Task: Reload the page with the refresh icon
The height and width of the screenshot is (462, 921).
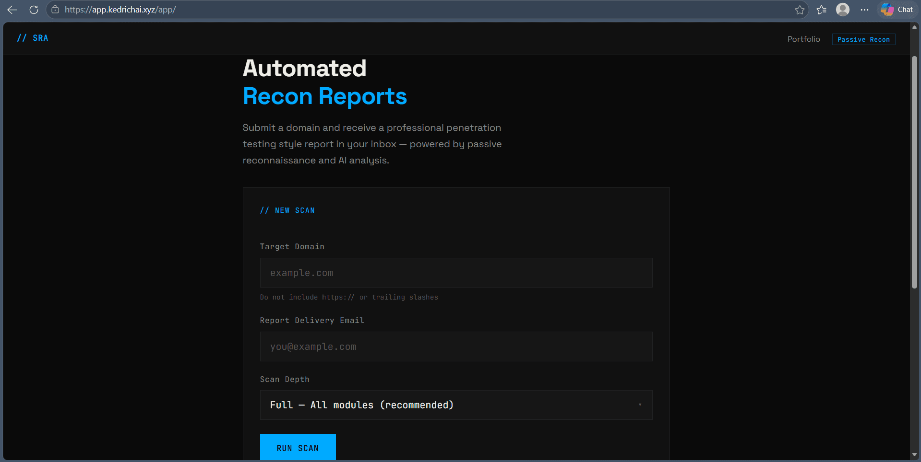Action: tap(34, 10)
